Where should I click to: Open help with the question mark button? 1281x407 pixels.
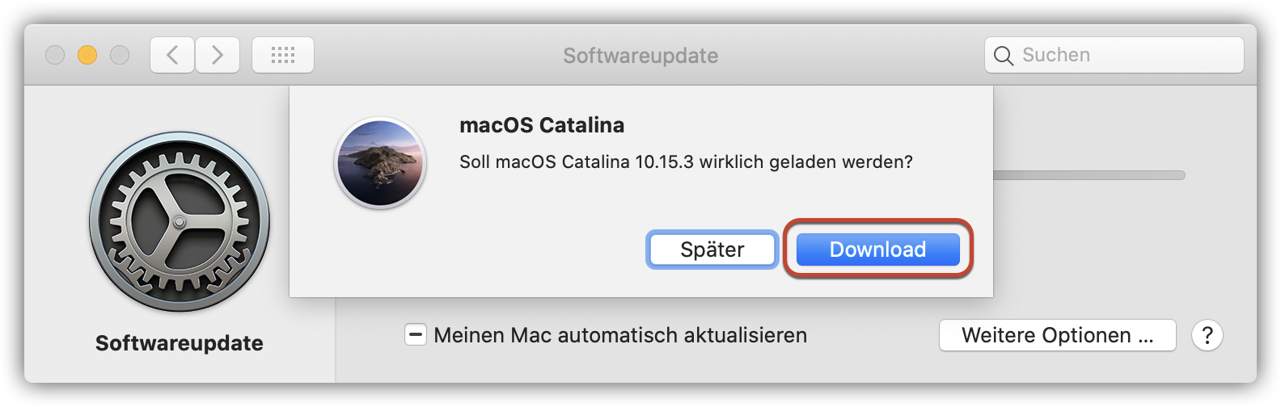(x=1207, y=335)
